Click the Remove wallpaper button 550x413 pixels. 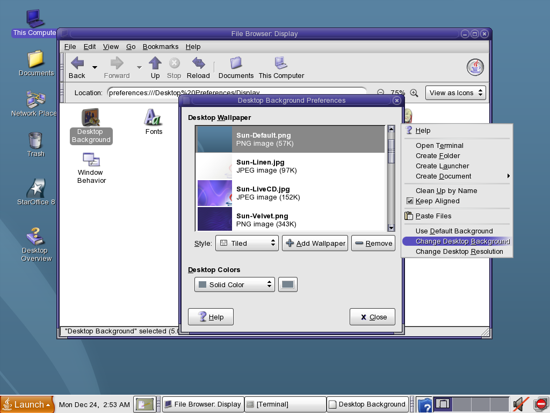373,243
